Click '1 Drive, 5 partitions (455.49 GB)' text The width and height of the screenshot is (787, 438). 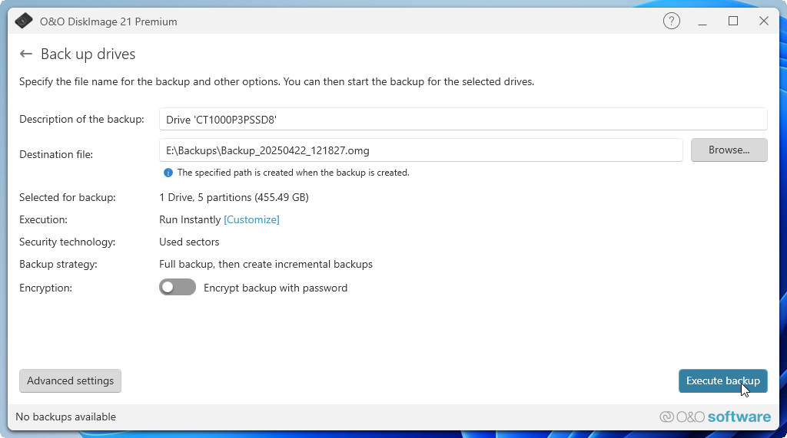(234, 197)
